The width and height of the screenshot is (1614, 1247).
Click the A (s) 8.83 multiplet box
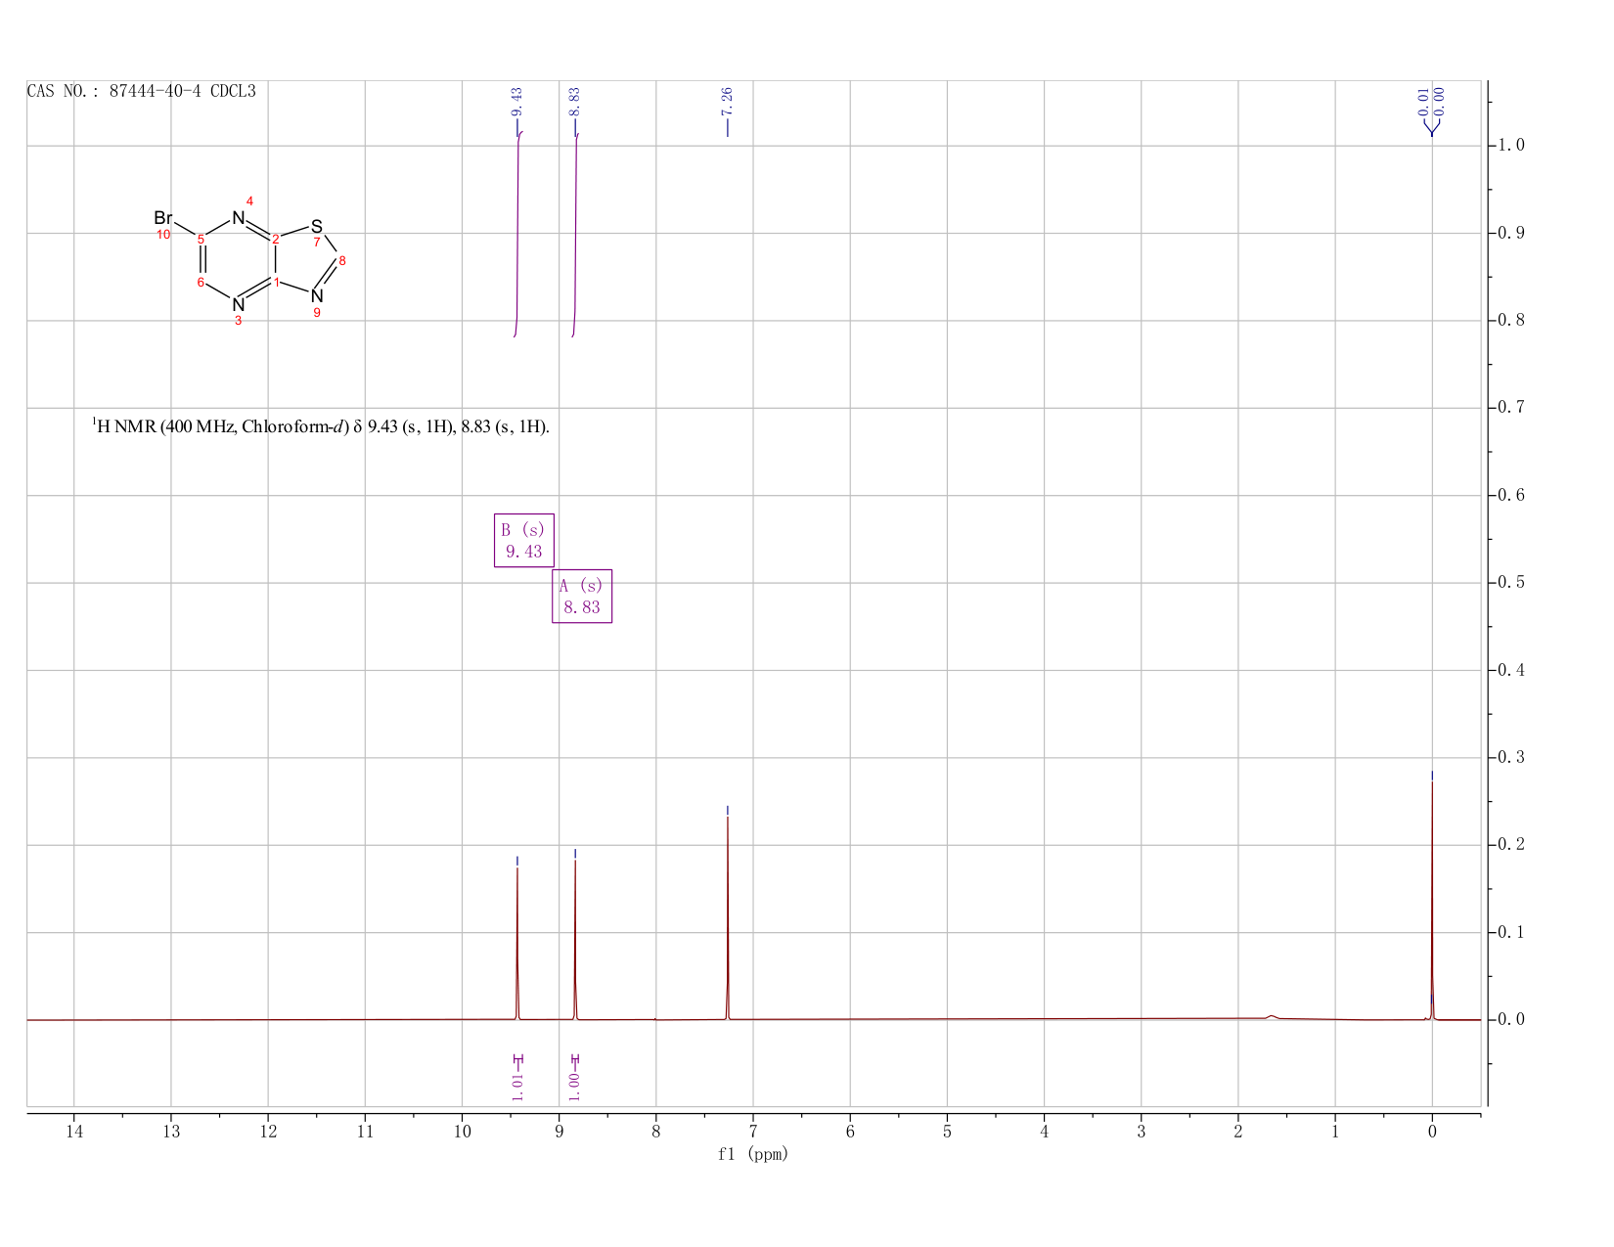pos(582,596)
